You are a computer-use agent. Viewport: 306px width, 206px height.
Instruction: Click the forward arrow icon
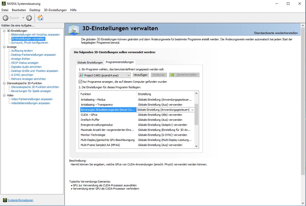(29, 18)
